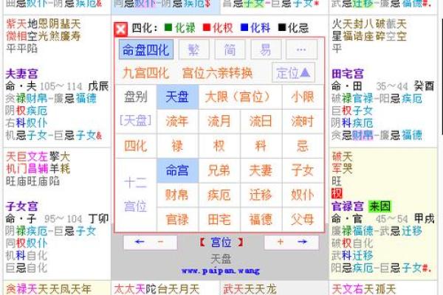Click the black 化忌 color swatch
The height and width of the screenshot is (295, 443).
pos(282,27)
